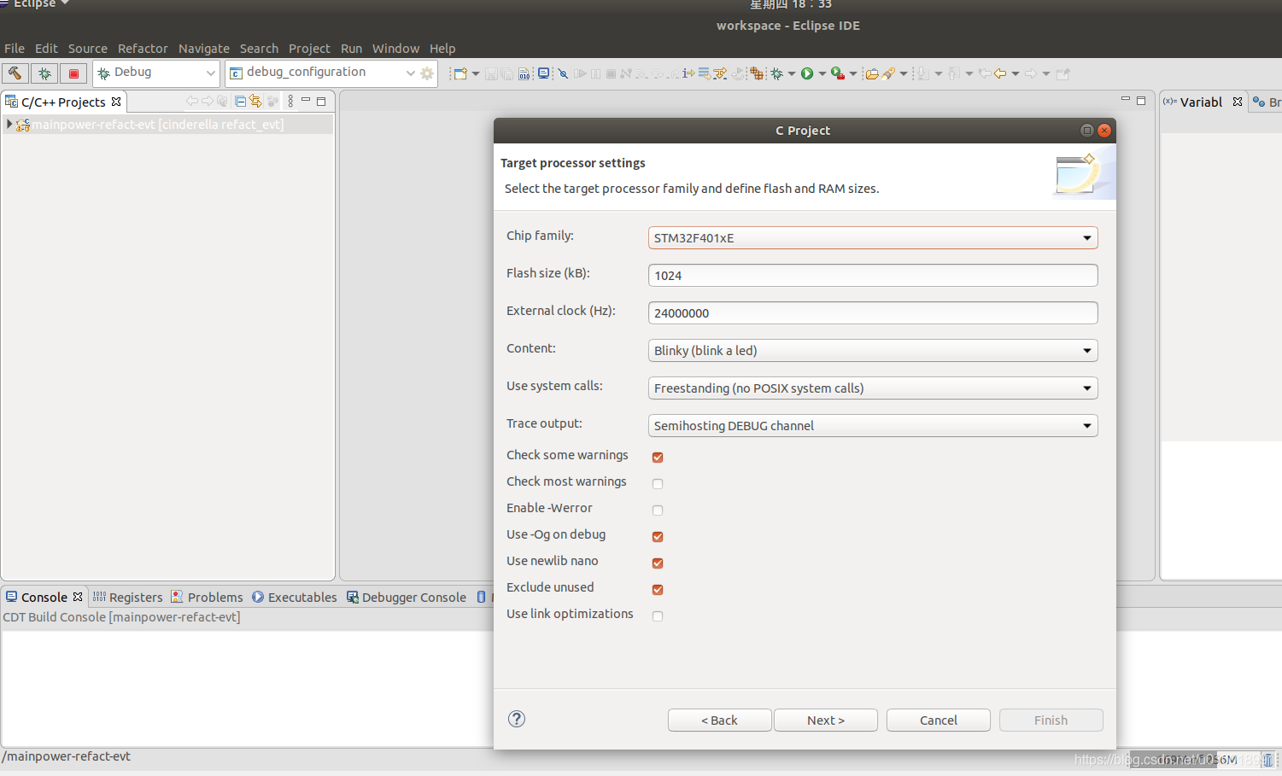Viewport: 1282px width, 776px height.
Task: Click the Run External Tools icon
Action: 838,73
